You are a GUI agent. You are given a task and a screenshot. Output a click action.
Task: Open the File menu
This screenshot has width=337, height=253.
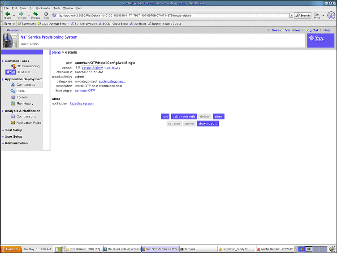(6, 8)
